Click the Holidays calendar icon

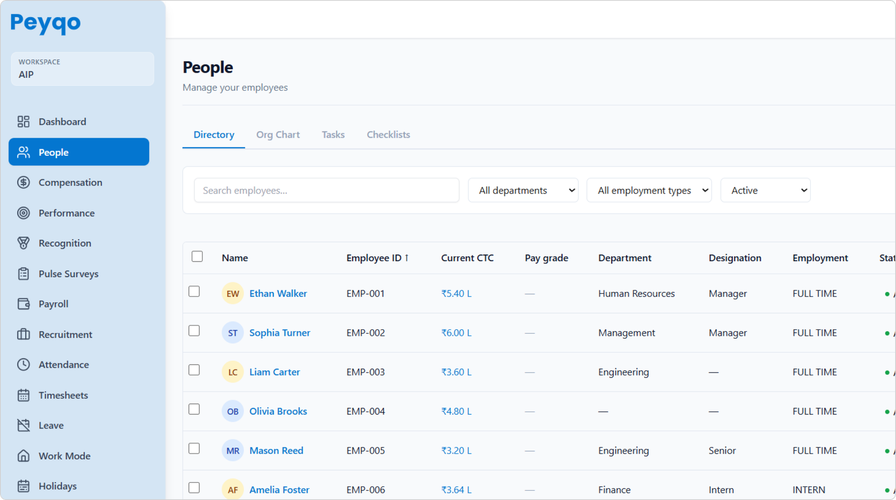[x=24, y=486]
